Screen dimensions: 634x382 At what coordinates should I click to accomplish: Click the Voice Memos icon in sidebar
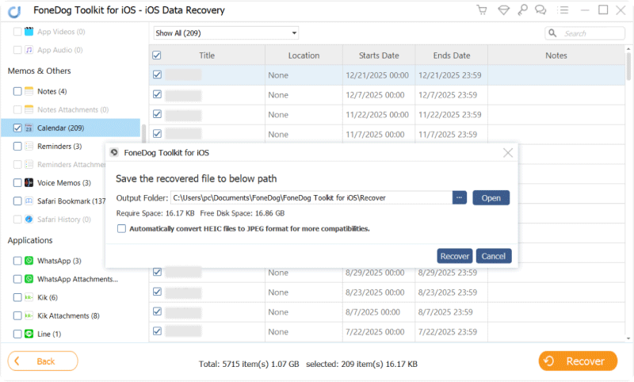coord(29,182)
